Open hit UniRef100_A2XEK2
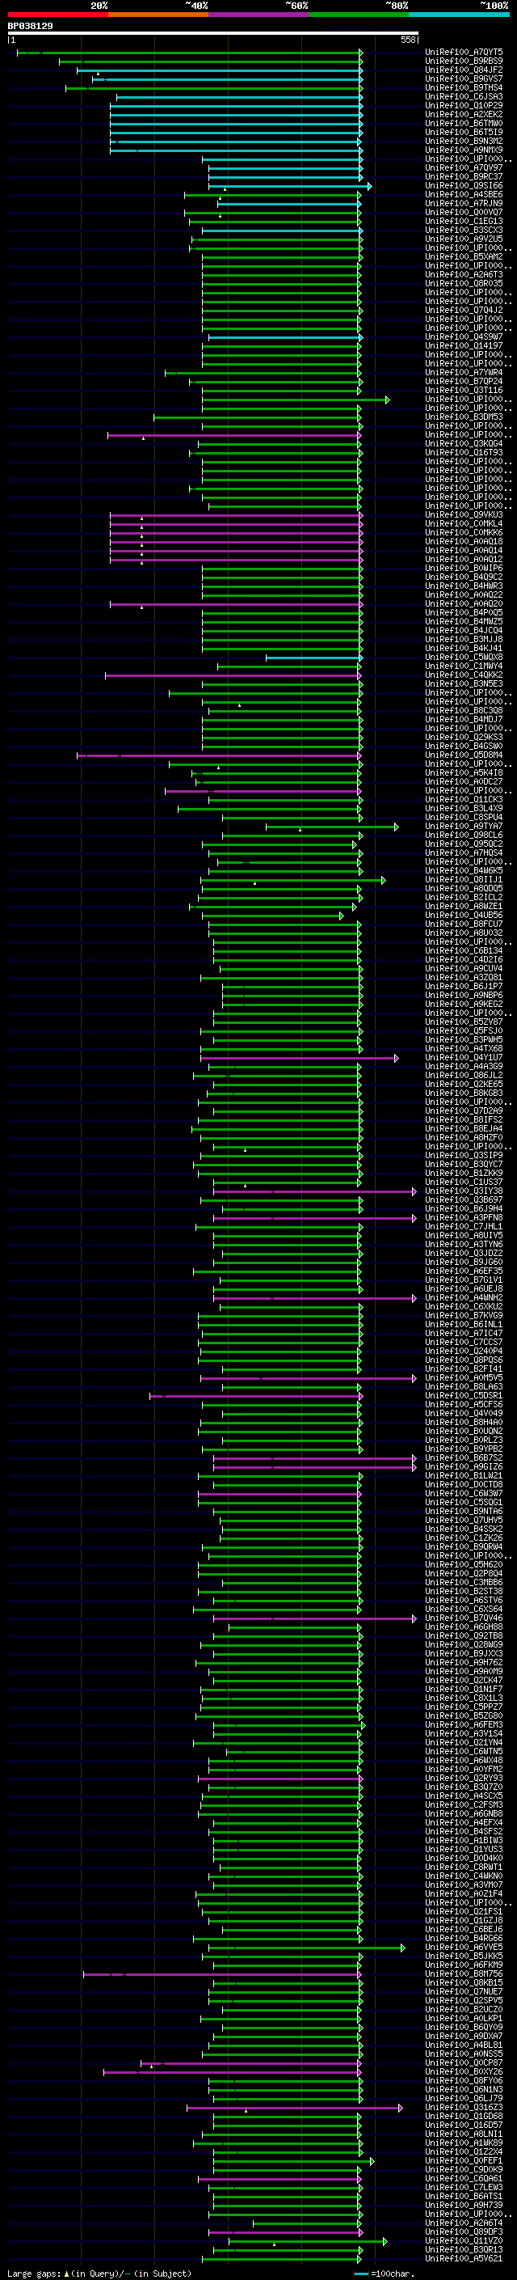 464,115
